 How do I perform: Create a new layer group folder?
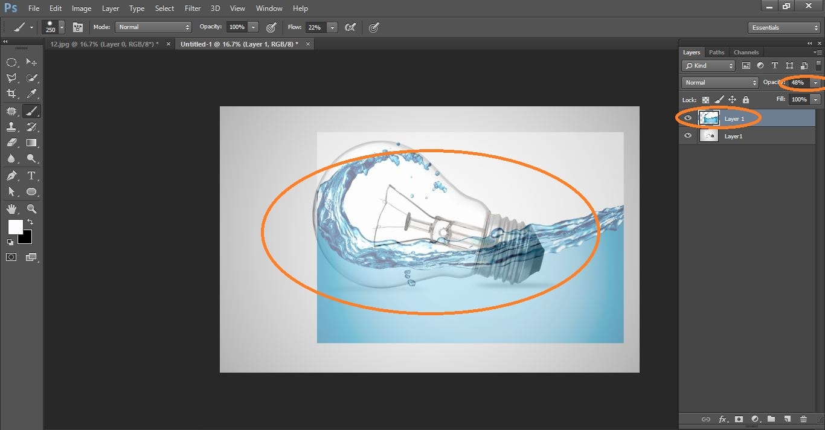coord(772,419)
